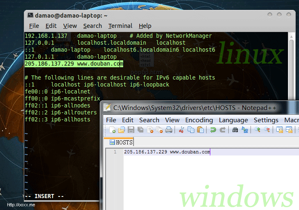Open the Encoding menu in Notepad++
Screen dimensions: 299x210
point(199,120)
